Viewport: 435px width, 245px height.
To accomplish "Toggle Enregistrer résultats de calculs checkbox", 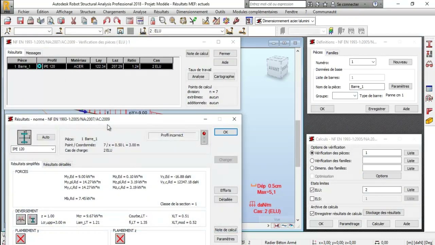I will coord(312,214).
